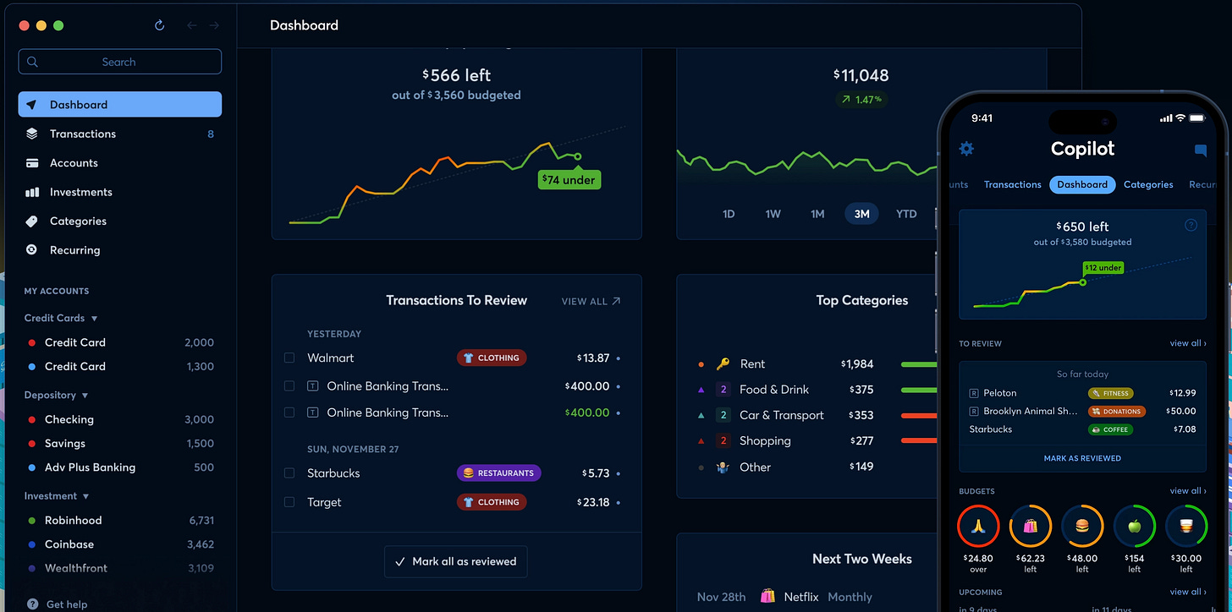Click the Accounts card icon in sidebar
Screen dimensions: 1232x612
tap(32, 163)
